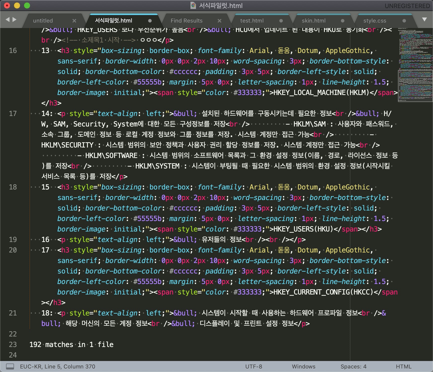Switch to the test.html tab

[x=252, y=20]
